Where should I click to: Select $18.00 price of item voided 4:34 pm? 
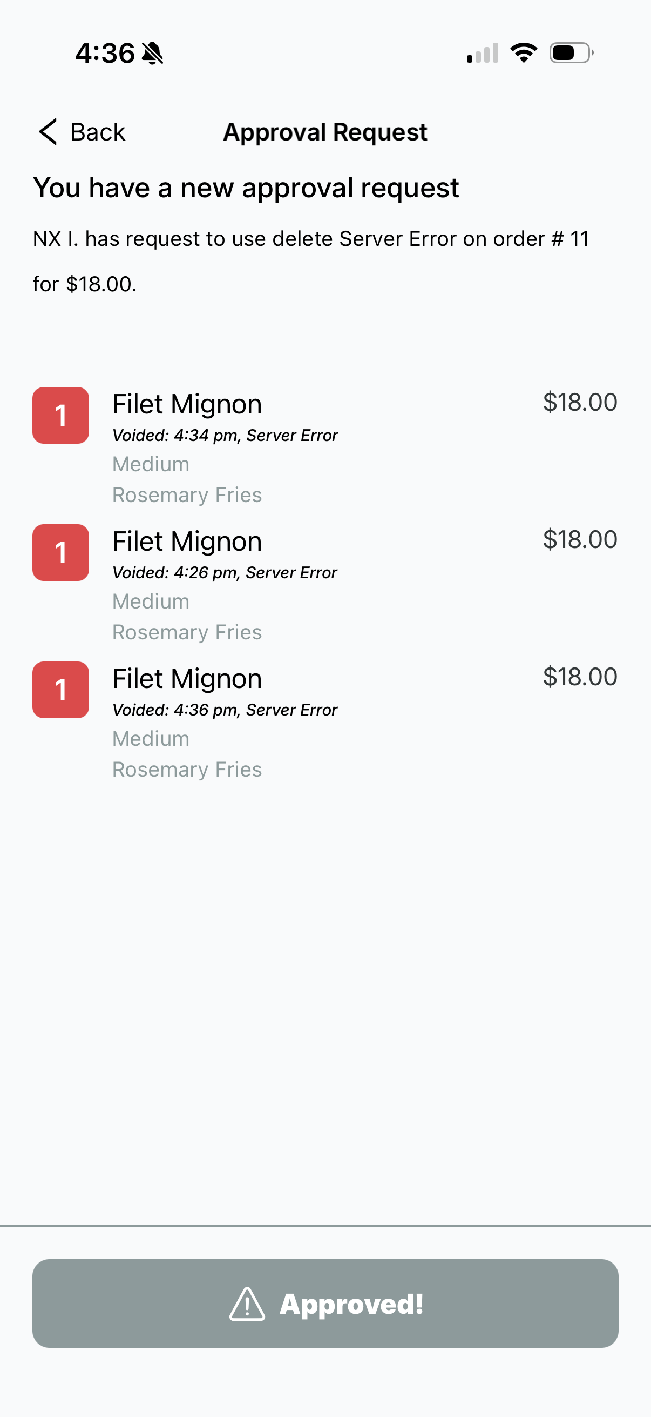580,402
